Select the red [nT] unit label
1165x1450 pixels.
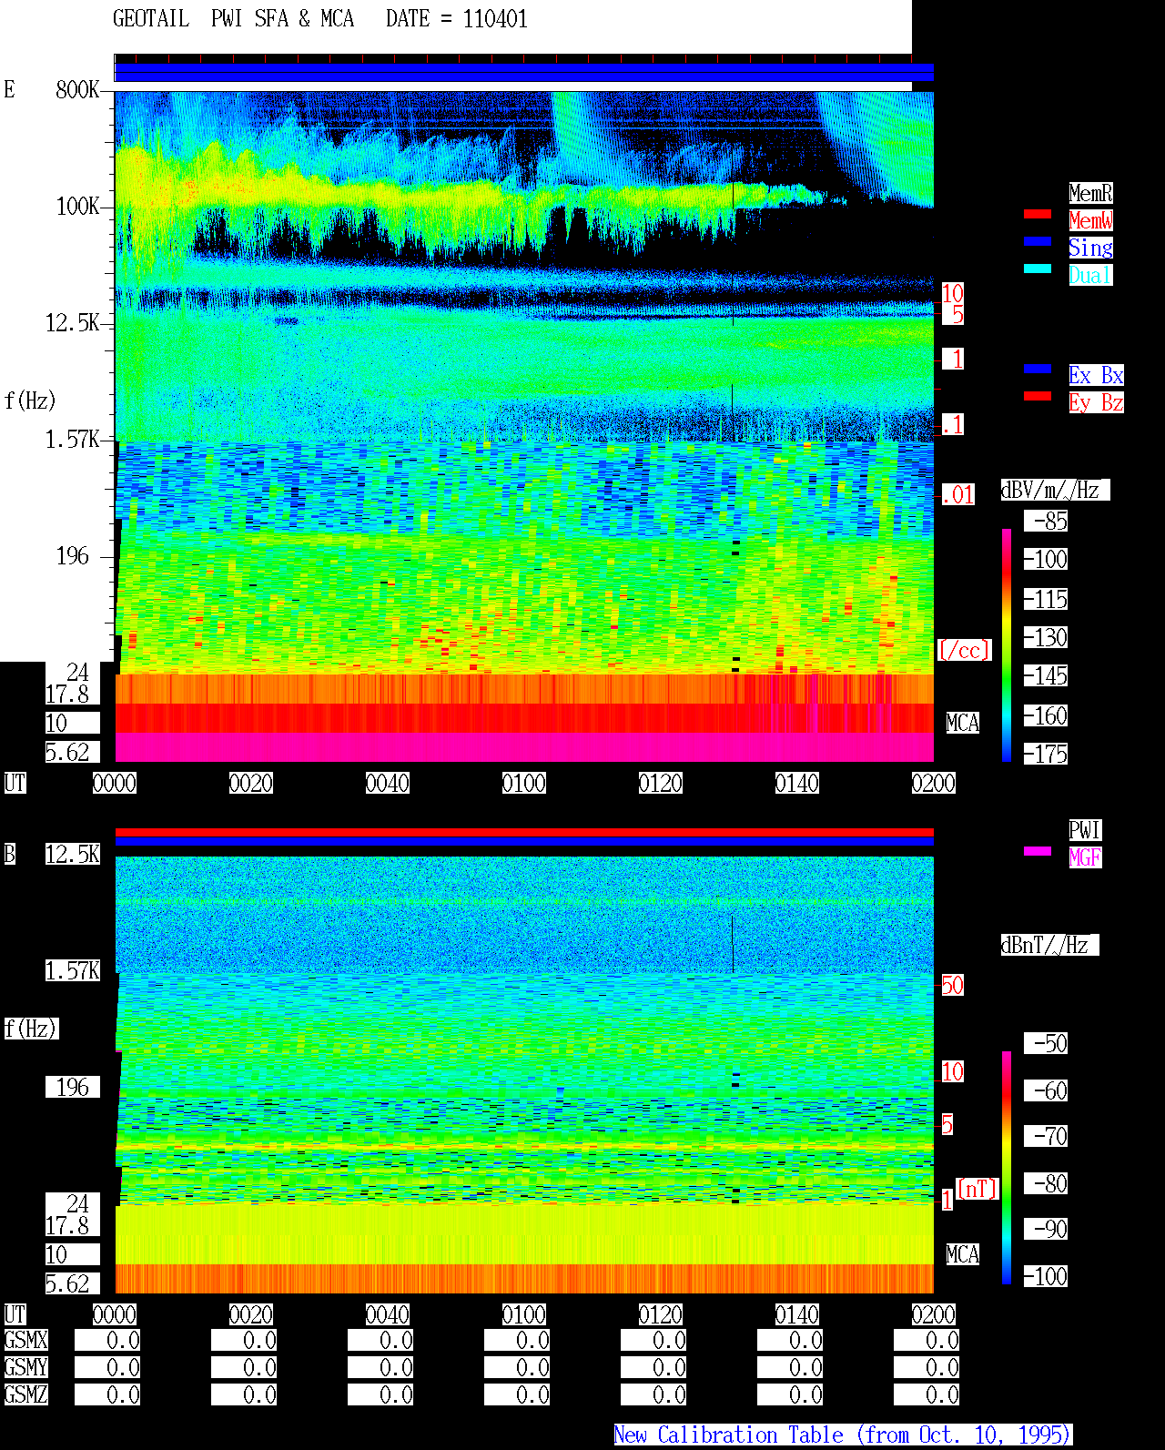pyautogui.click(x=978, y=1189)
